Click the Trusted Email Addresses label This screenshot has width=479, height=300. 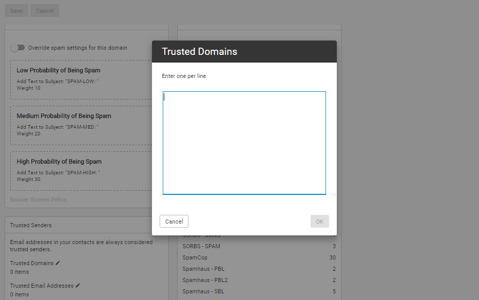coord(42,286)
